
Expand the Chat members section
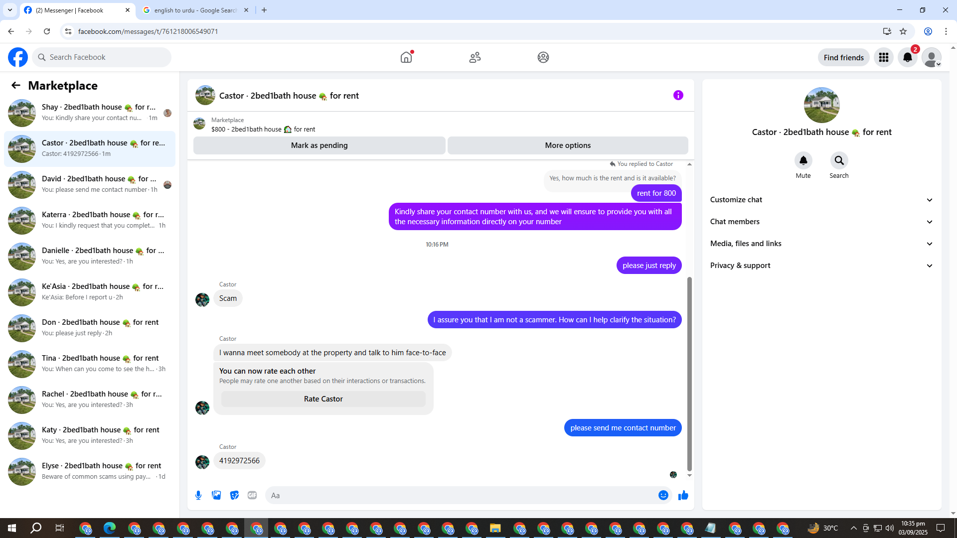point(821,222)
